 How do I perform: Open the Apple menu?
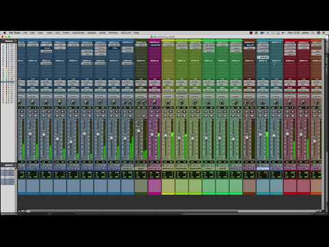pos(4,33)
